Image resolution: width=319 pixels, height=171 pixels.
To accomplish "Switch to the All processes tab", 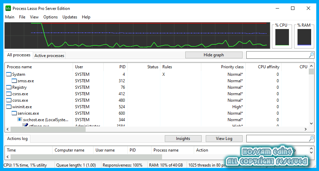I will 19,55.
